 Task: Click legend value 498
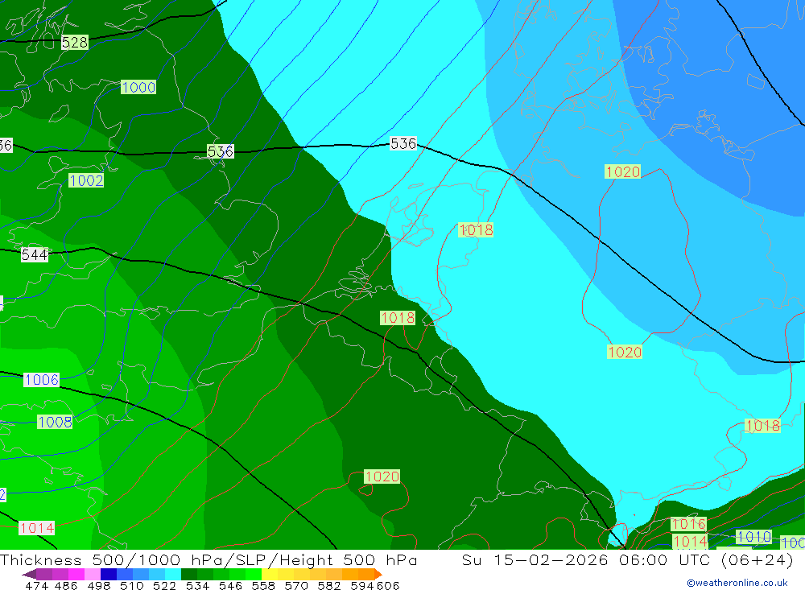pos(98,585)
